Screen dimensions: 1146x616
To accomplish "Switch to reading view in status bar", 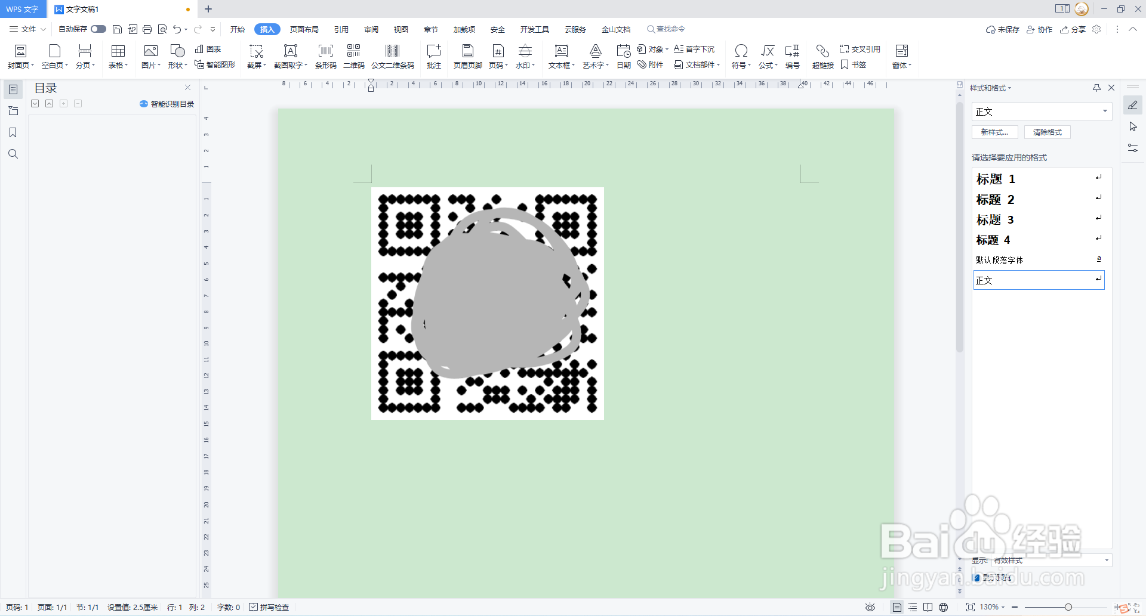I will (x=928, y=607).
